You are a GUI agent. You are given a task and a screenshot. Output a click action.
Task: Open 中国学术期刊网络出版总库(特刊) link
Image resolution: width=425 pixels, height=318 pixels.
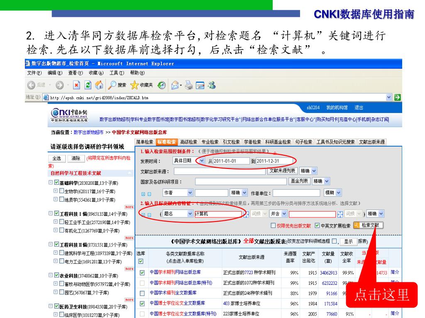point(181,283)
